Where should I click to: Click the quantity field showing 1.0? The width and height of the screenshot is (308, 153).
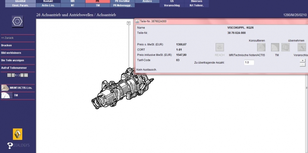pos(249,62)
